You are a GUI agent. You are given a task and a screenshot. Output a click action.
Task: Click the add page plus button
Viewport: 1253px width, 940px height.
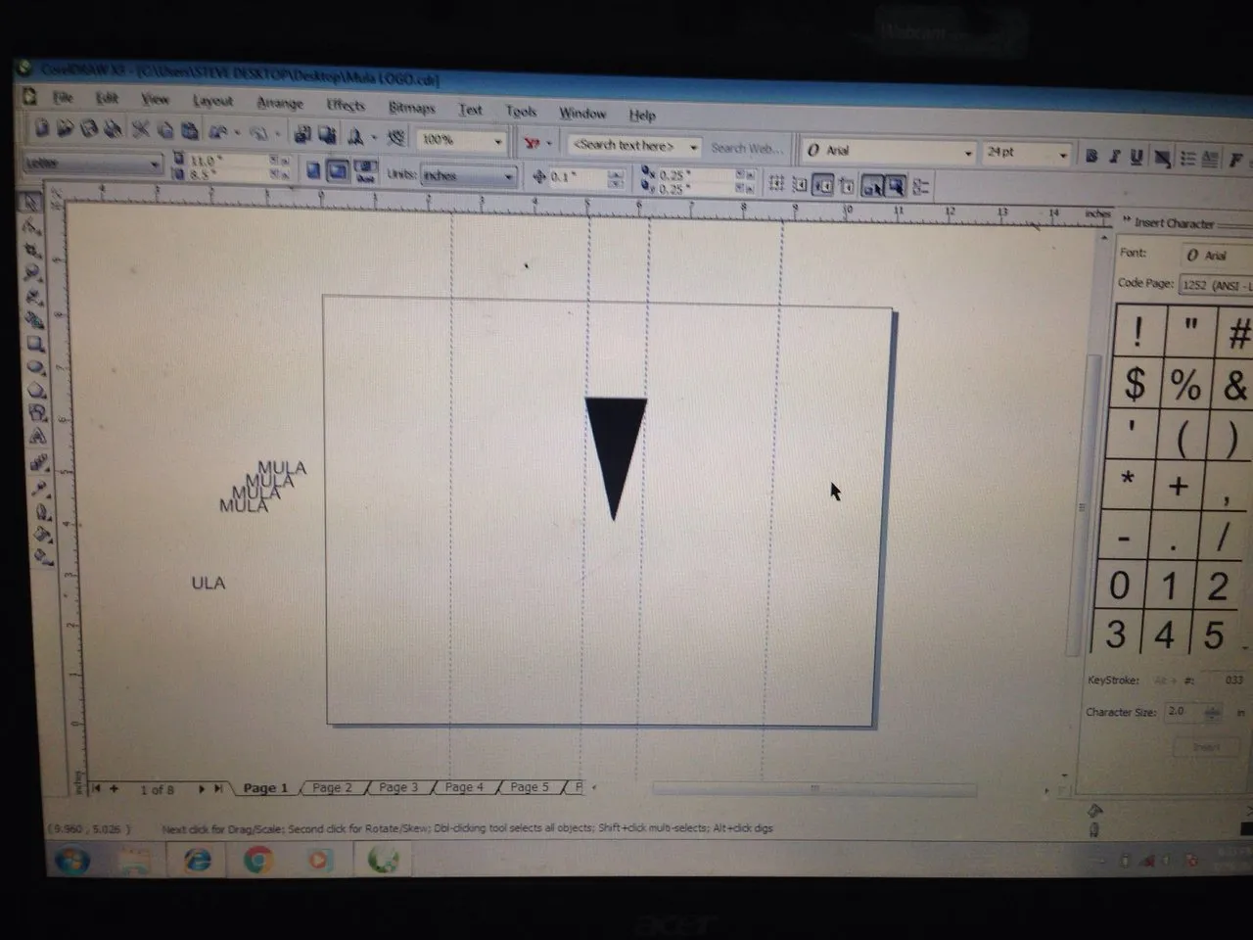point(114,788)
